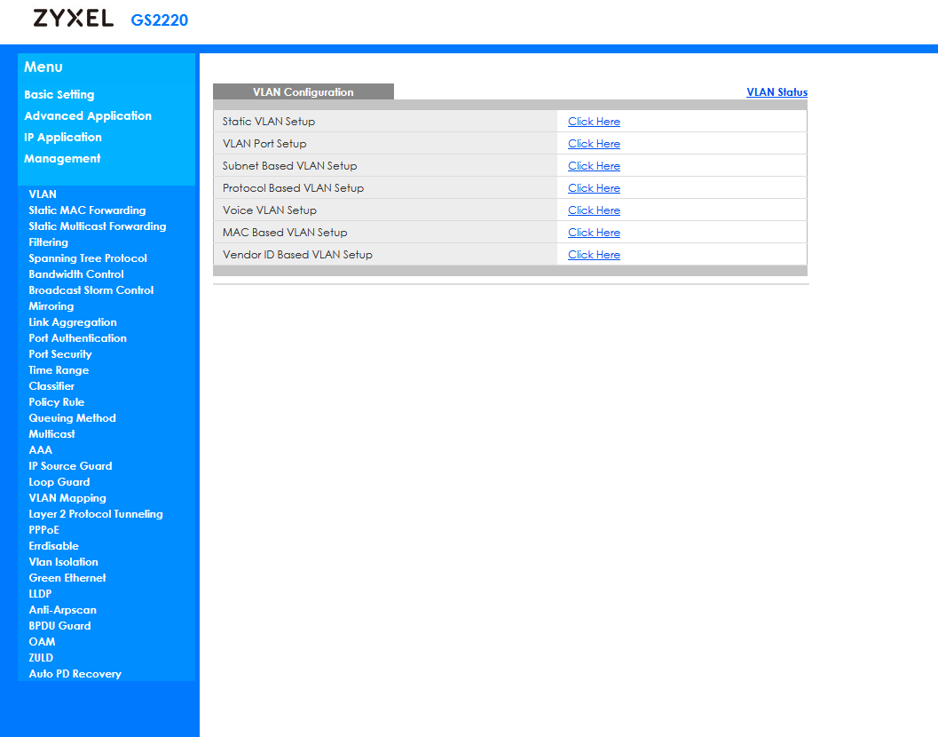Go to Filtering settings
Screen dimensions: 938x737
49,242
